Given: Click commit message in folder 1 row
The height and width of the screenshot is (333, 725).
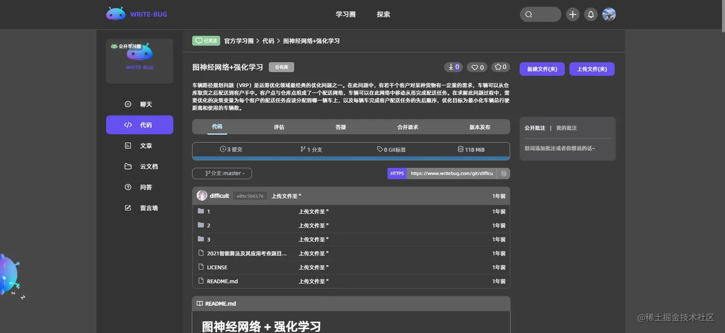Looking at the screenshot, I should point(314,211).
